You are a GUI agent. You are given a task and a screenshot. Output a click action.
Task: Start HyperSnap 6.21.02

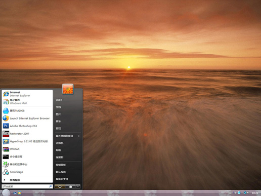27,141
